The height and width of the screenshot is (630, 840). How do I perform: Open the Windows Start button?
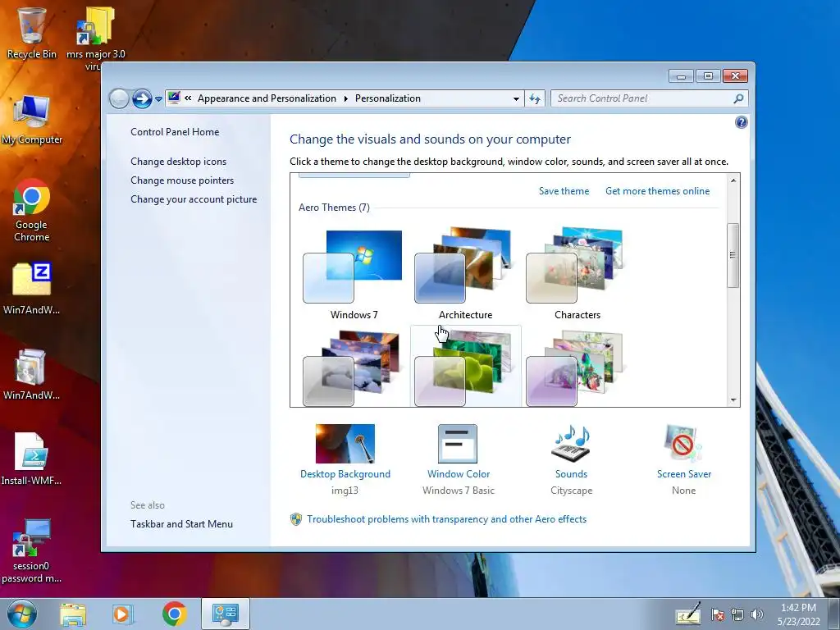coord(22,614)
